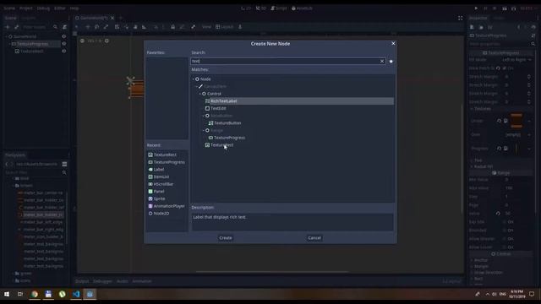
Task: Toggle visibility of GameWorld node
Action: [64, 36]
